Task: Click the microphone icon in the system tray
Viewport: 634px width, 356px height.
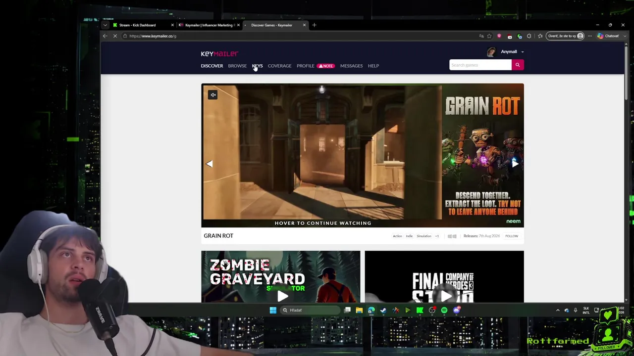Action: pos(575,311)
